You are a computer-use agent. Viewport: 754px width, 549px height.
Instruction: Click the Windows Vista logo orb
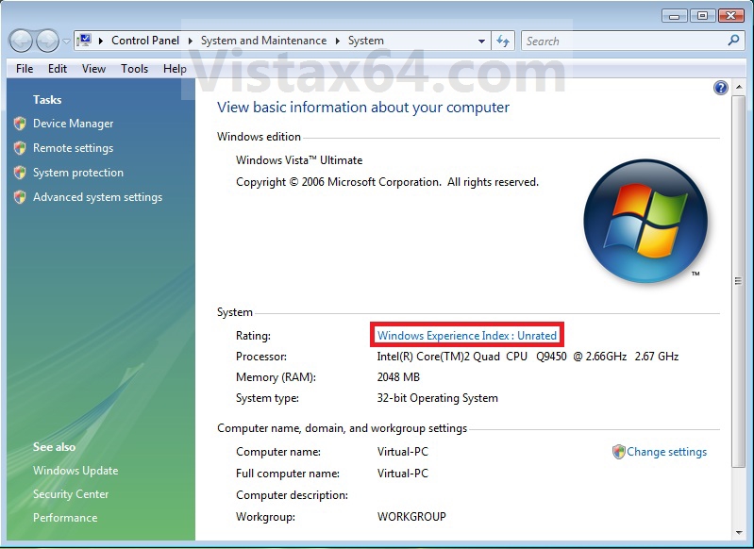pos(645,222)
